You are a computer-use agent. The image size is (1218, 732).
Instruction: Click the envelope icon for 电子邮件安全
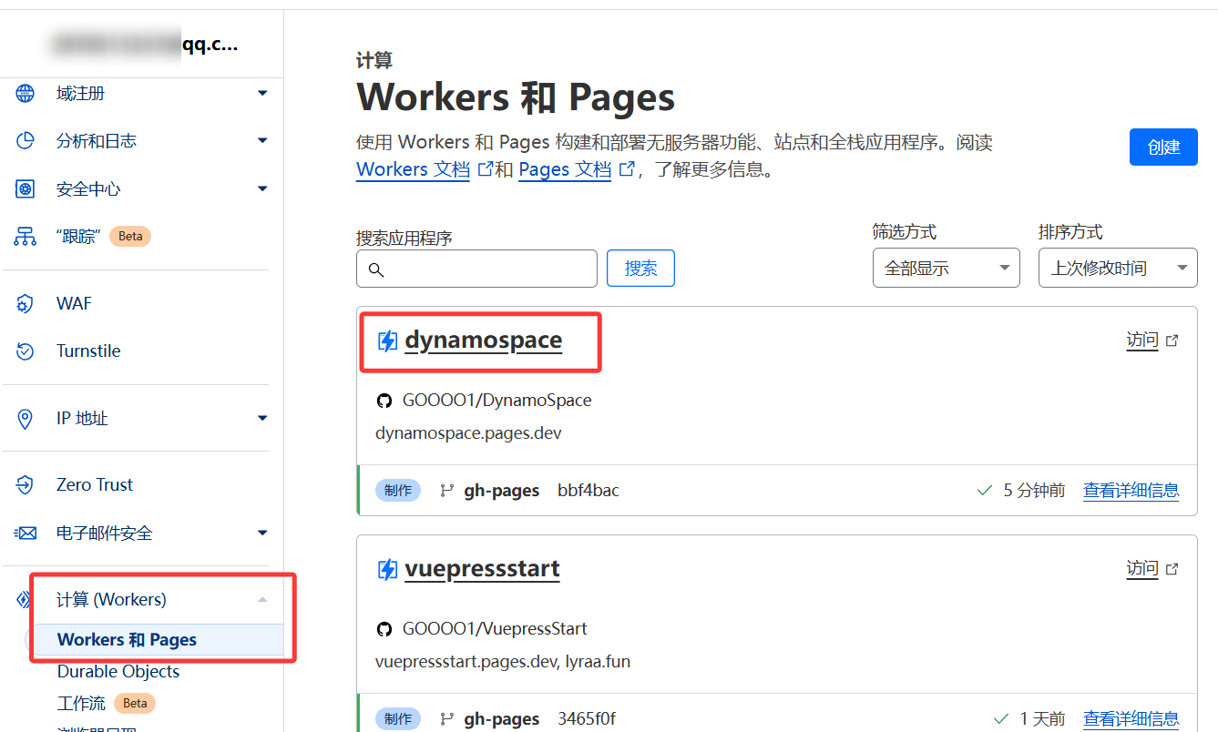coord(26,533)
